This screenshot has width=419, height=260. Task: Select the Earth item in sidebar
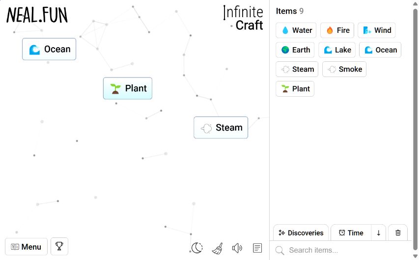click(295, 50)
